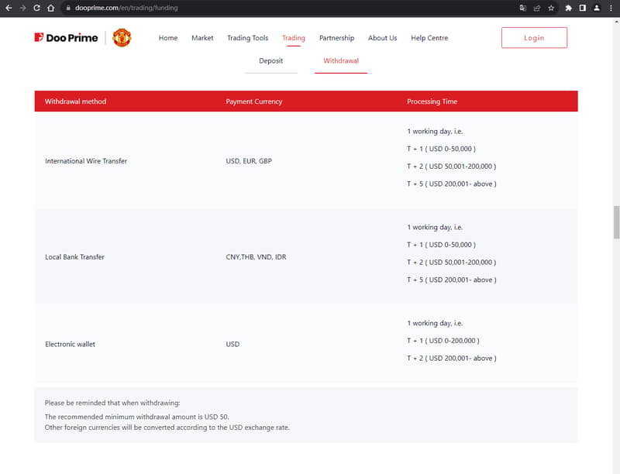Open the Help Centre link
Image resolution: width=620 pixels, height=474 pixels.
[429, 38]
